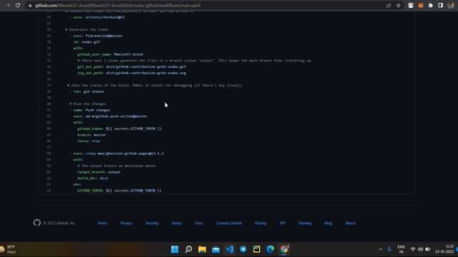This screenshot has width=458, height=257.
Task: Click the 'ad-m/github-push-action@master' text
Action: click(x=116, y=116)
